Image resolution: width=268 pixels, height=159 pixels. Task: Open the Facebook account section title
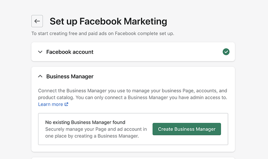[70, 52]
